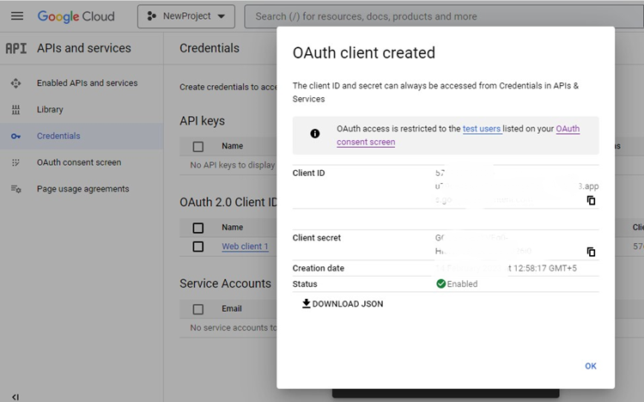This screenshot has width=644, height=402.
Task: Open the Web client 1 link
Action: [245, 247]
